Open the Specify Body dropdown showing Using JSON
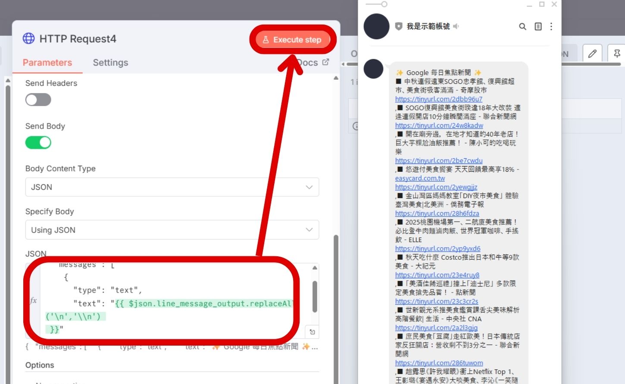Image resolution: width=625 pixels, height=384 pixels. 172,230
